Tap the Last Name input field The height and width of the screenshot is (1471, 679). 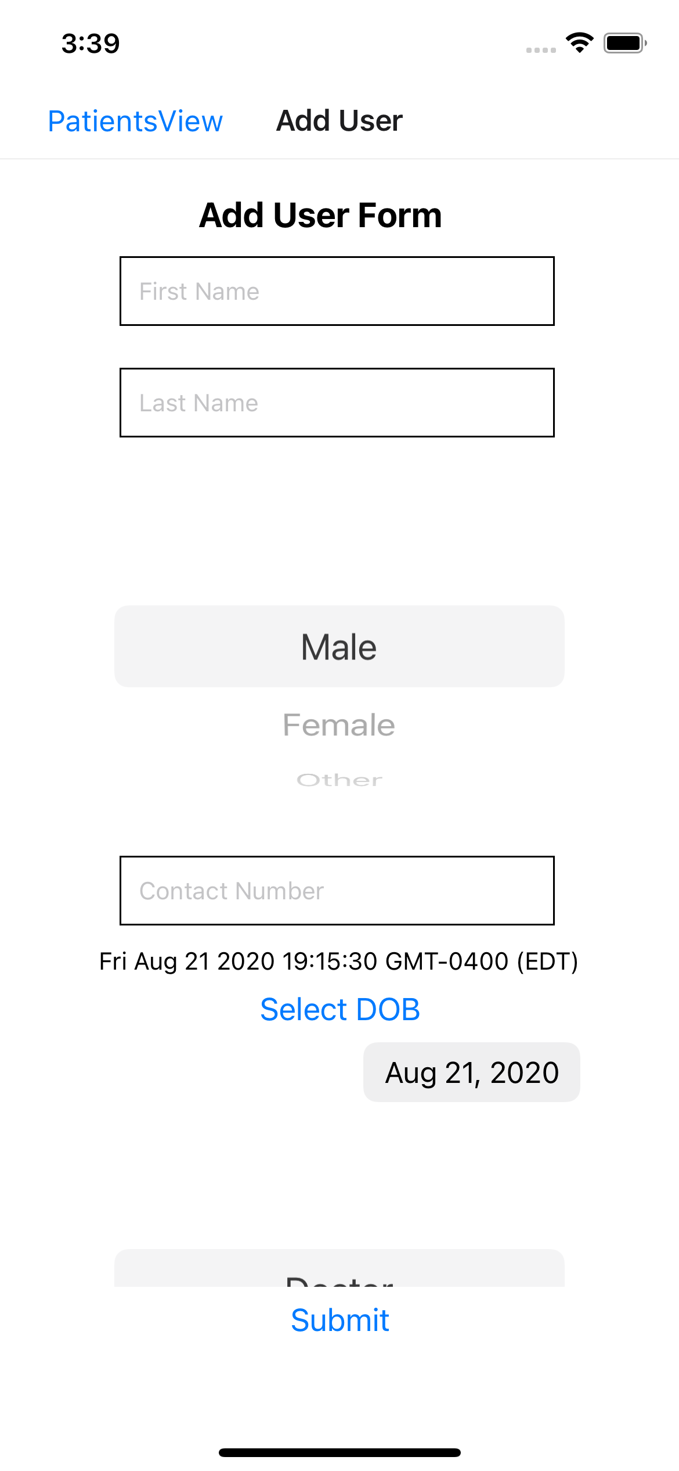point(337,402)
